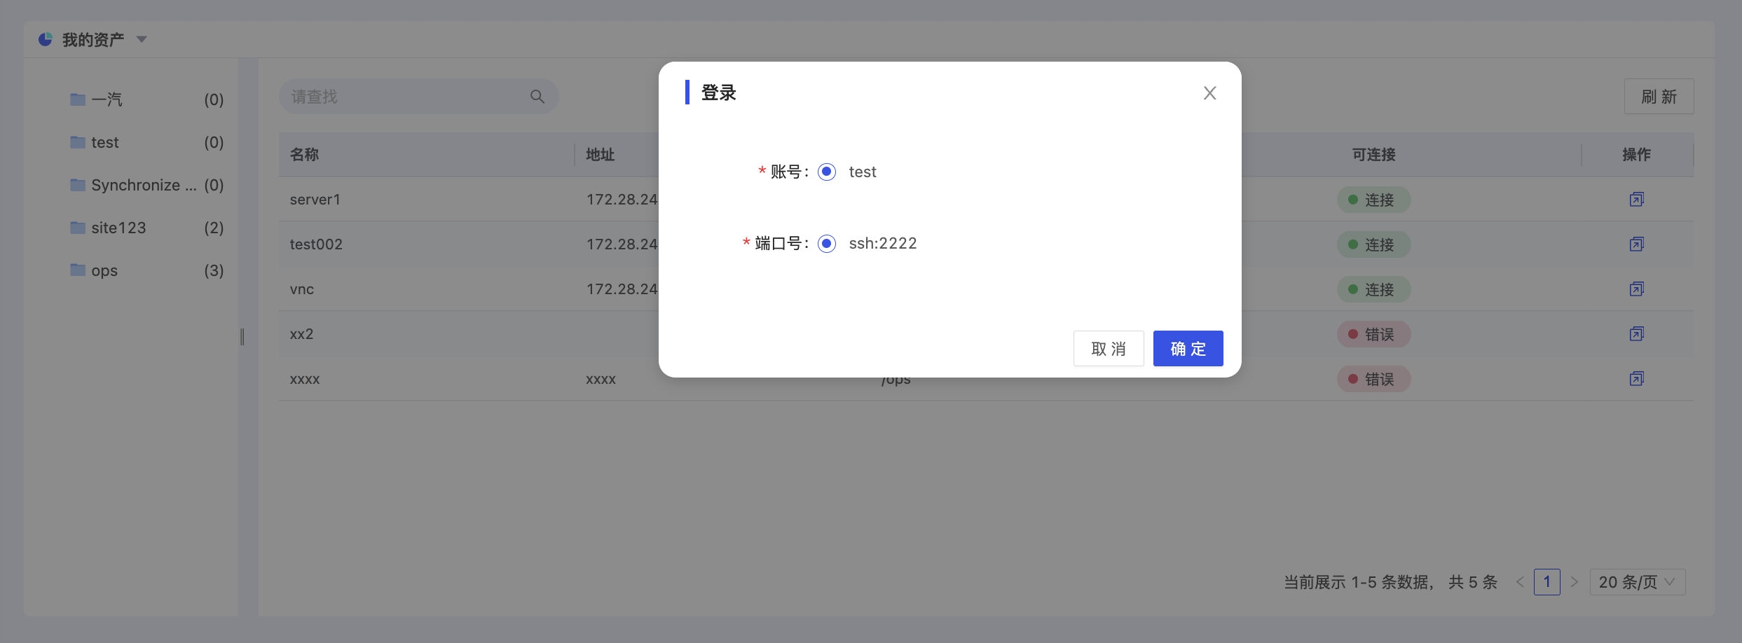Click the action icon for xxxx row
The width and height of the screenshot is (1742, 643).
pos(1636,379)
